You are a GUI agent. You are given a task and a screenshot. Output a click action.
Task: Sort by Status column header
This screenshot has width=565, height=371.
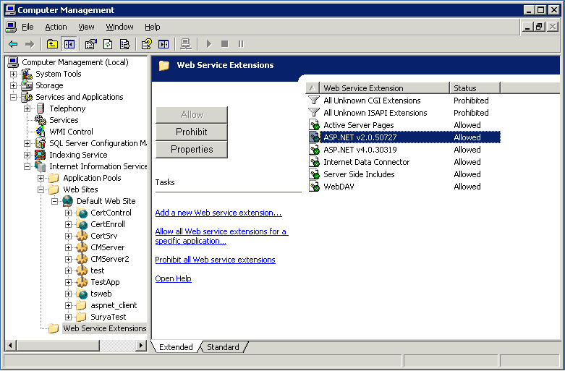click(475, 88)
